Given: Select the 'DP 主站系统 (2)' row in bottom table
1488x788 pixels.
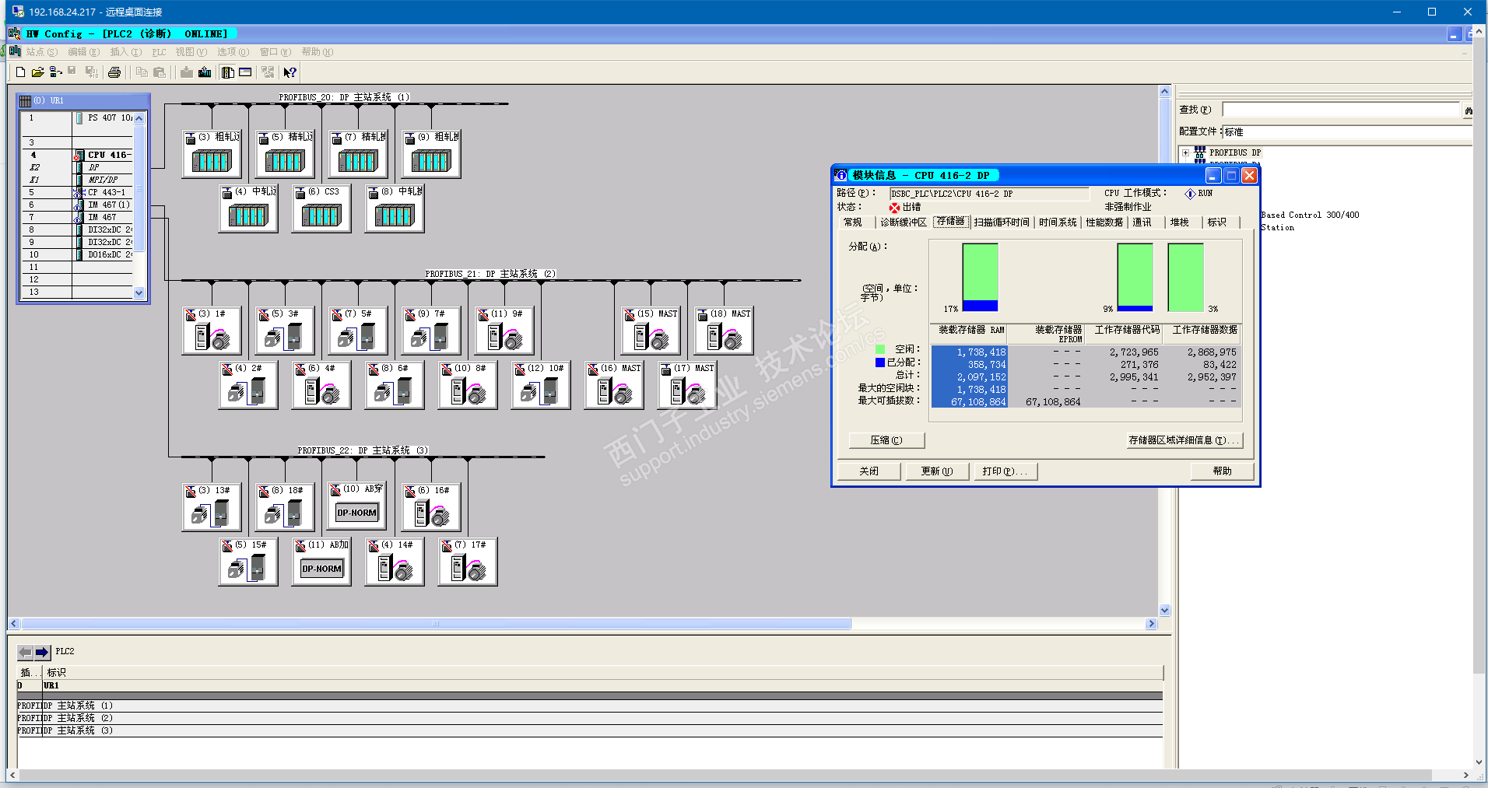Looking at the screenshot, I should 590,719.
